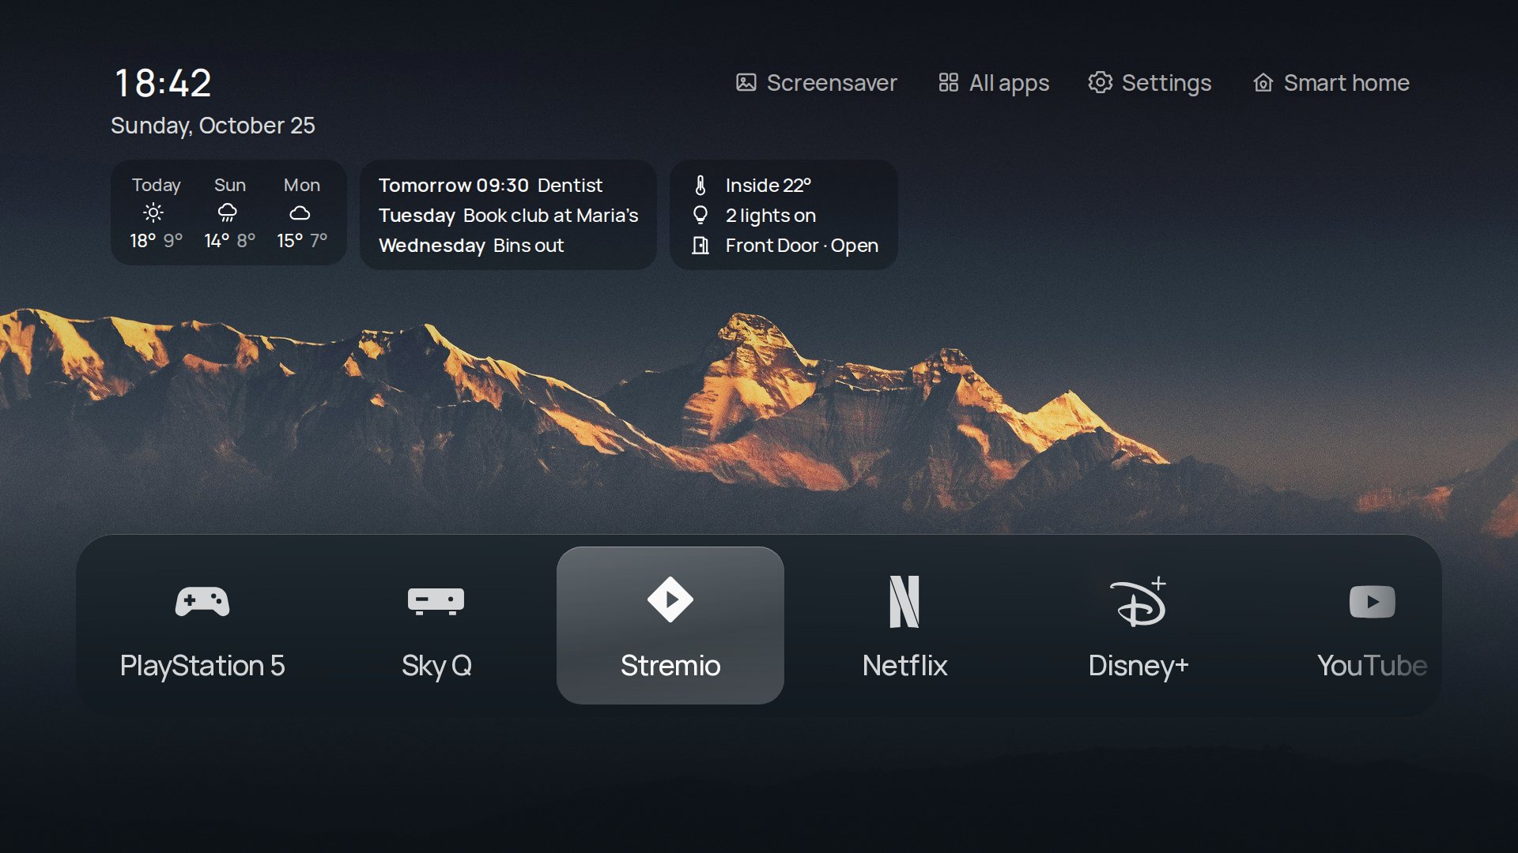Open the Tomorrow 09:30 Dentist event
Viewport: 1518px width, 853px height.
point(490,186)
